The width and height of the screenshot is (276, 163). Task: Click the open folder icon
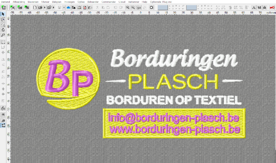(x=40, y=8)
